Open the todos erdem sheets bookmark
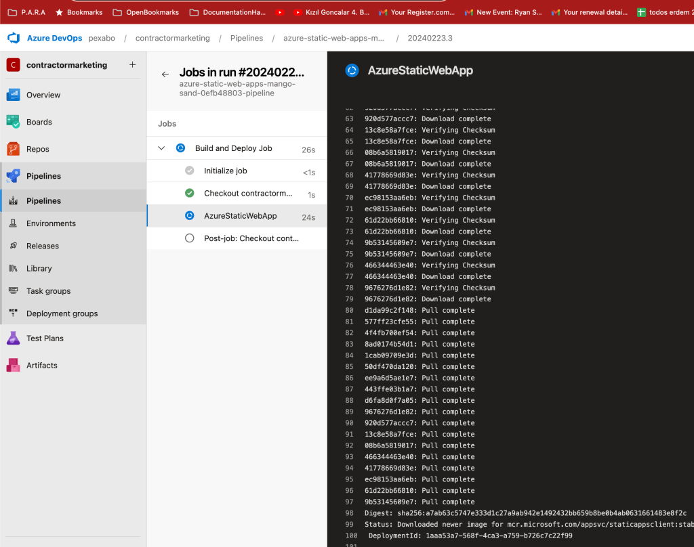 [665, 12]
